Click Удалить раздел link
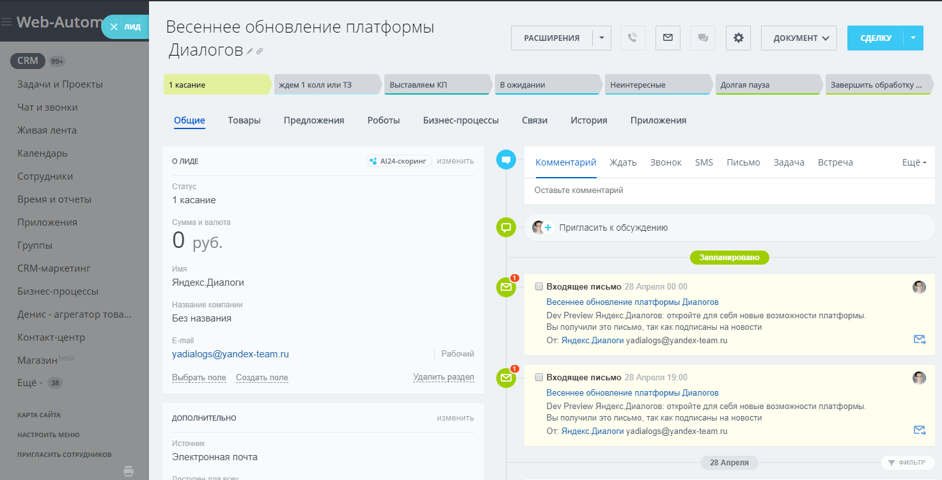 click(x=444, y=377)
